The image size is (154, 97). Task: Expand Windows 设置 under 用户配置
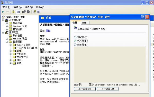click(x=7, y=39)
